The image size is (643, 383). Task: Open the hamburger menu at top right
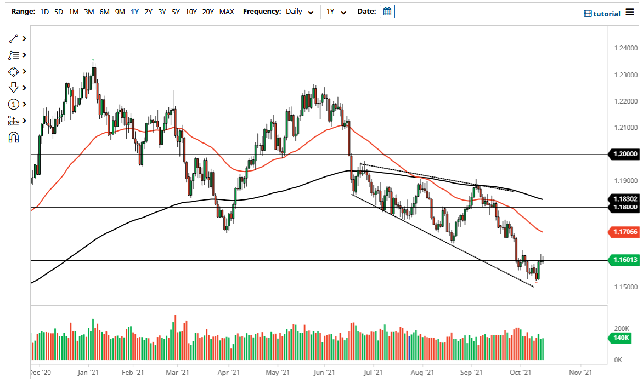[630, 12]
